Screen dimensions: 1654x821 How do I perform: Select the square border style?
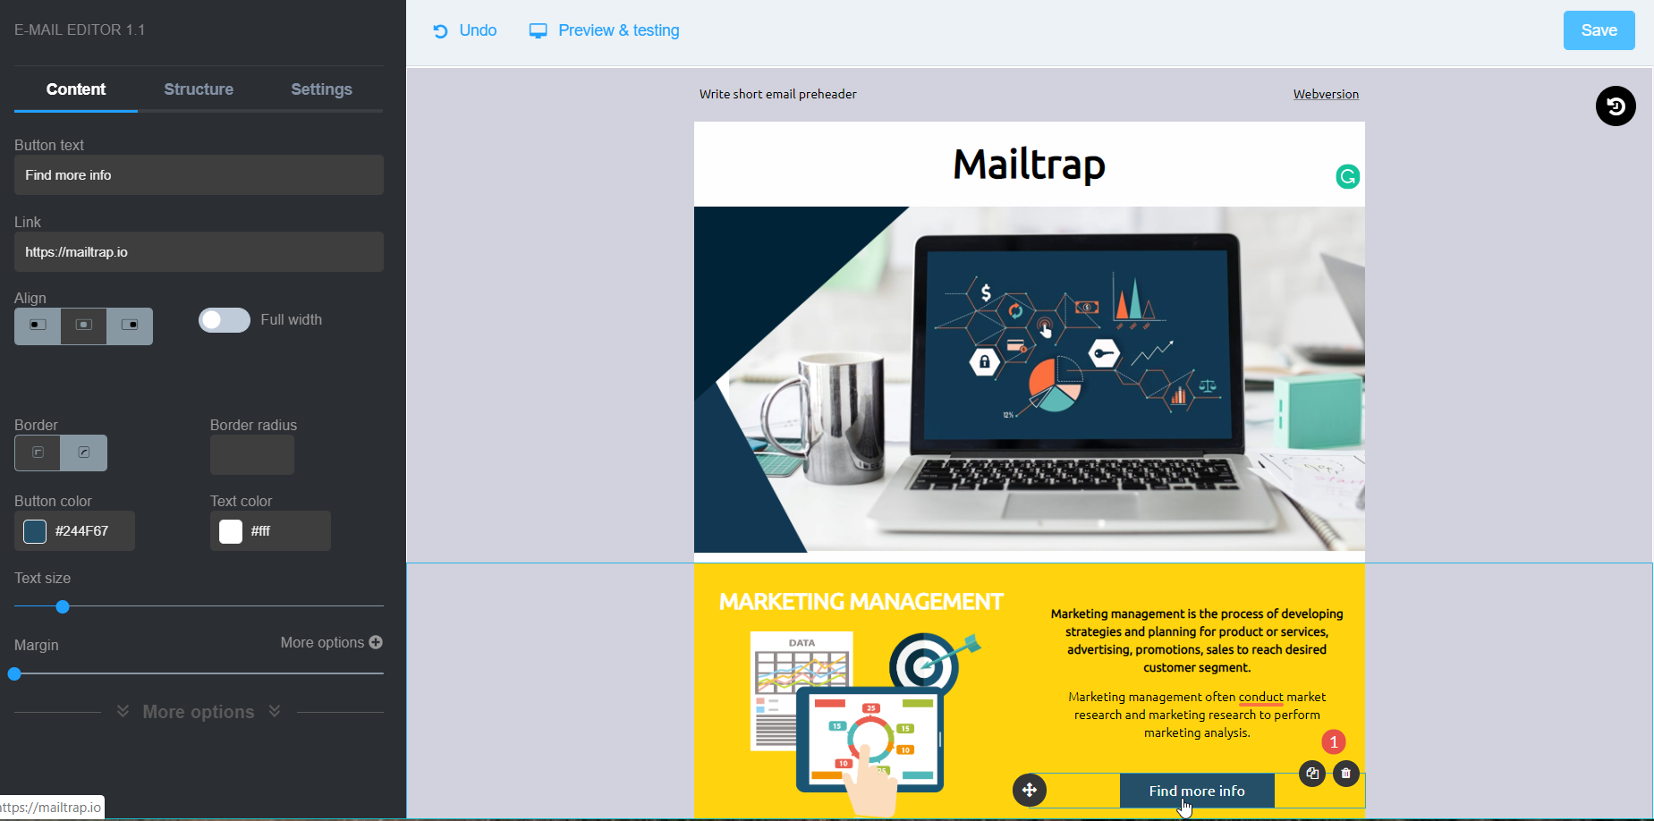pyautogui.click(x=38, y=453)
